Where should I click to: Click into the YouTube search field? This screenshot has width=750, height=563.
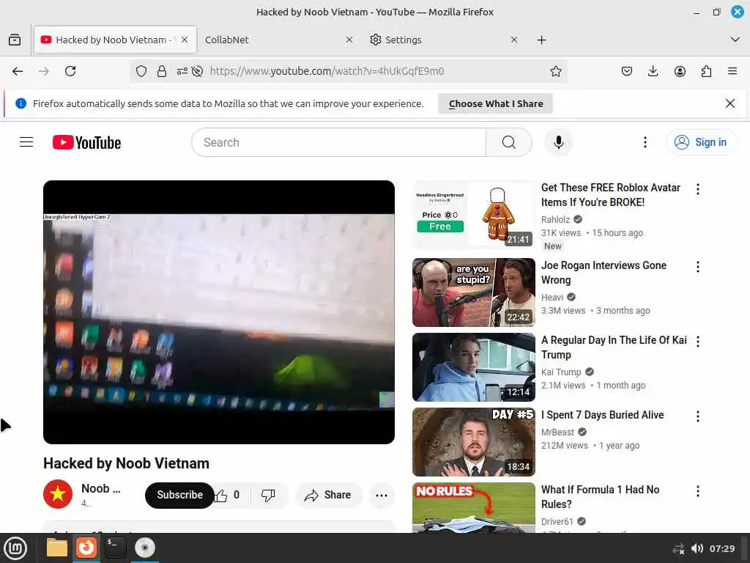[338, 142]
